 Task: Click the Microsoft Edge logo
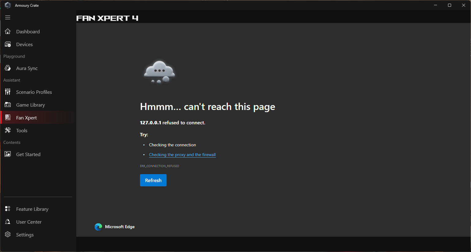pos(98,227)
